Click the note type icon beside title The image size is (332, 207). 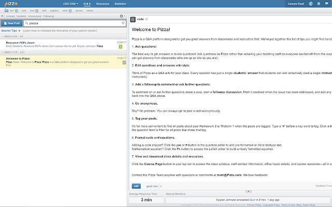[133, 20]
